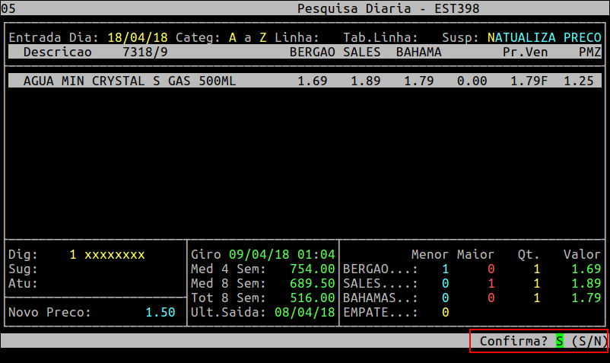Screen dimensions: 610x363
Task: Click the Tot 8 Sem value 516.00
Action: (x=312, y=298)
